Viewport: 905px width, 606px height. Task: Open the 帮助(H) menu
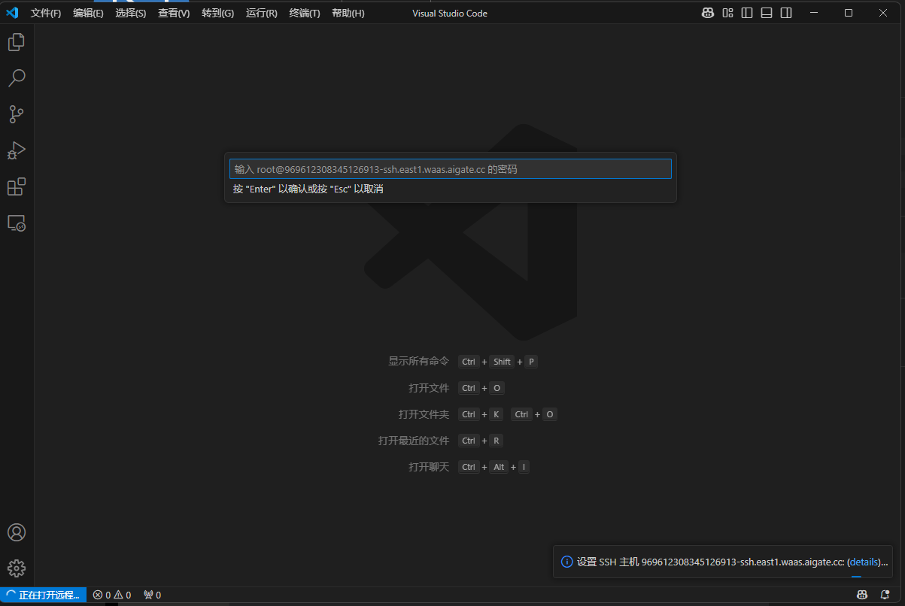tap(348, 14)
